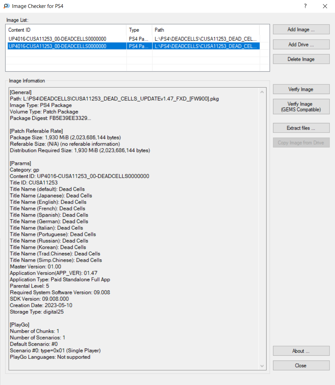Image resolution: width=335 pixels, height=385 pixels.
Task: Click the [General] section heading text
Action: pyautogui.click(x=21, y=92)
